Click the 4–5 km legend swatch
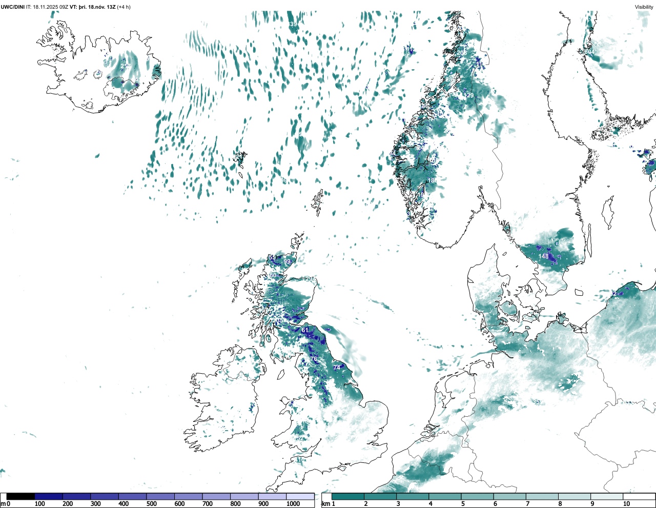Viewport: 656px width, 508px height. pyautogui.click(x=445, y=496)
